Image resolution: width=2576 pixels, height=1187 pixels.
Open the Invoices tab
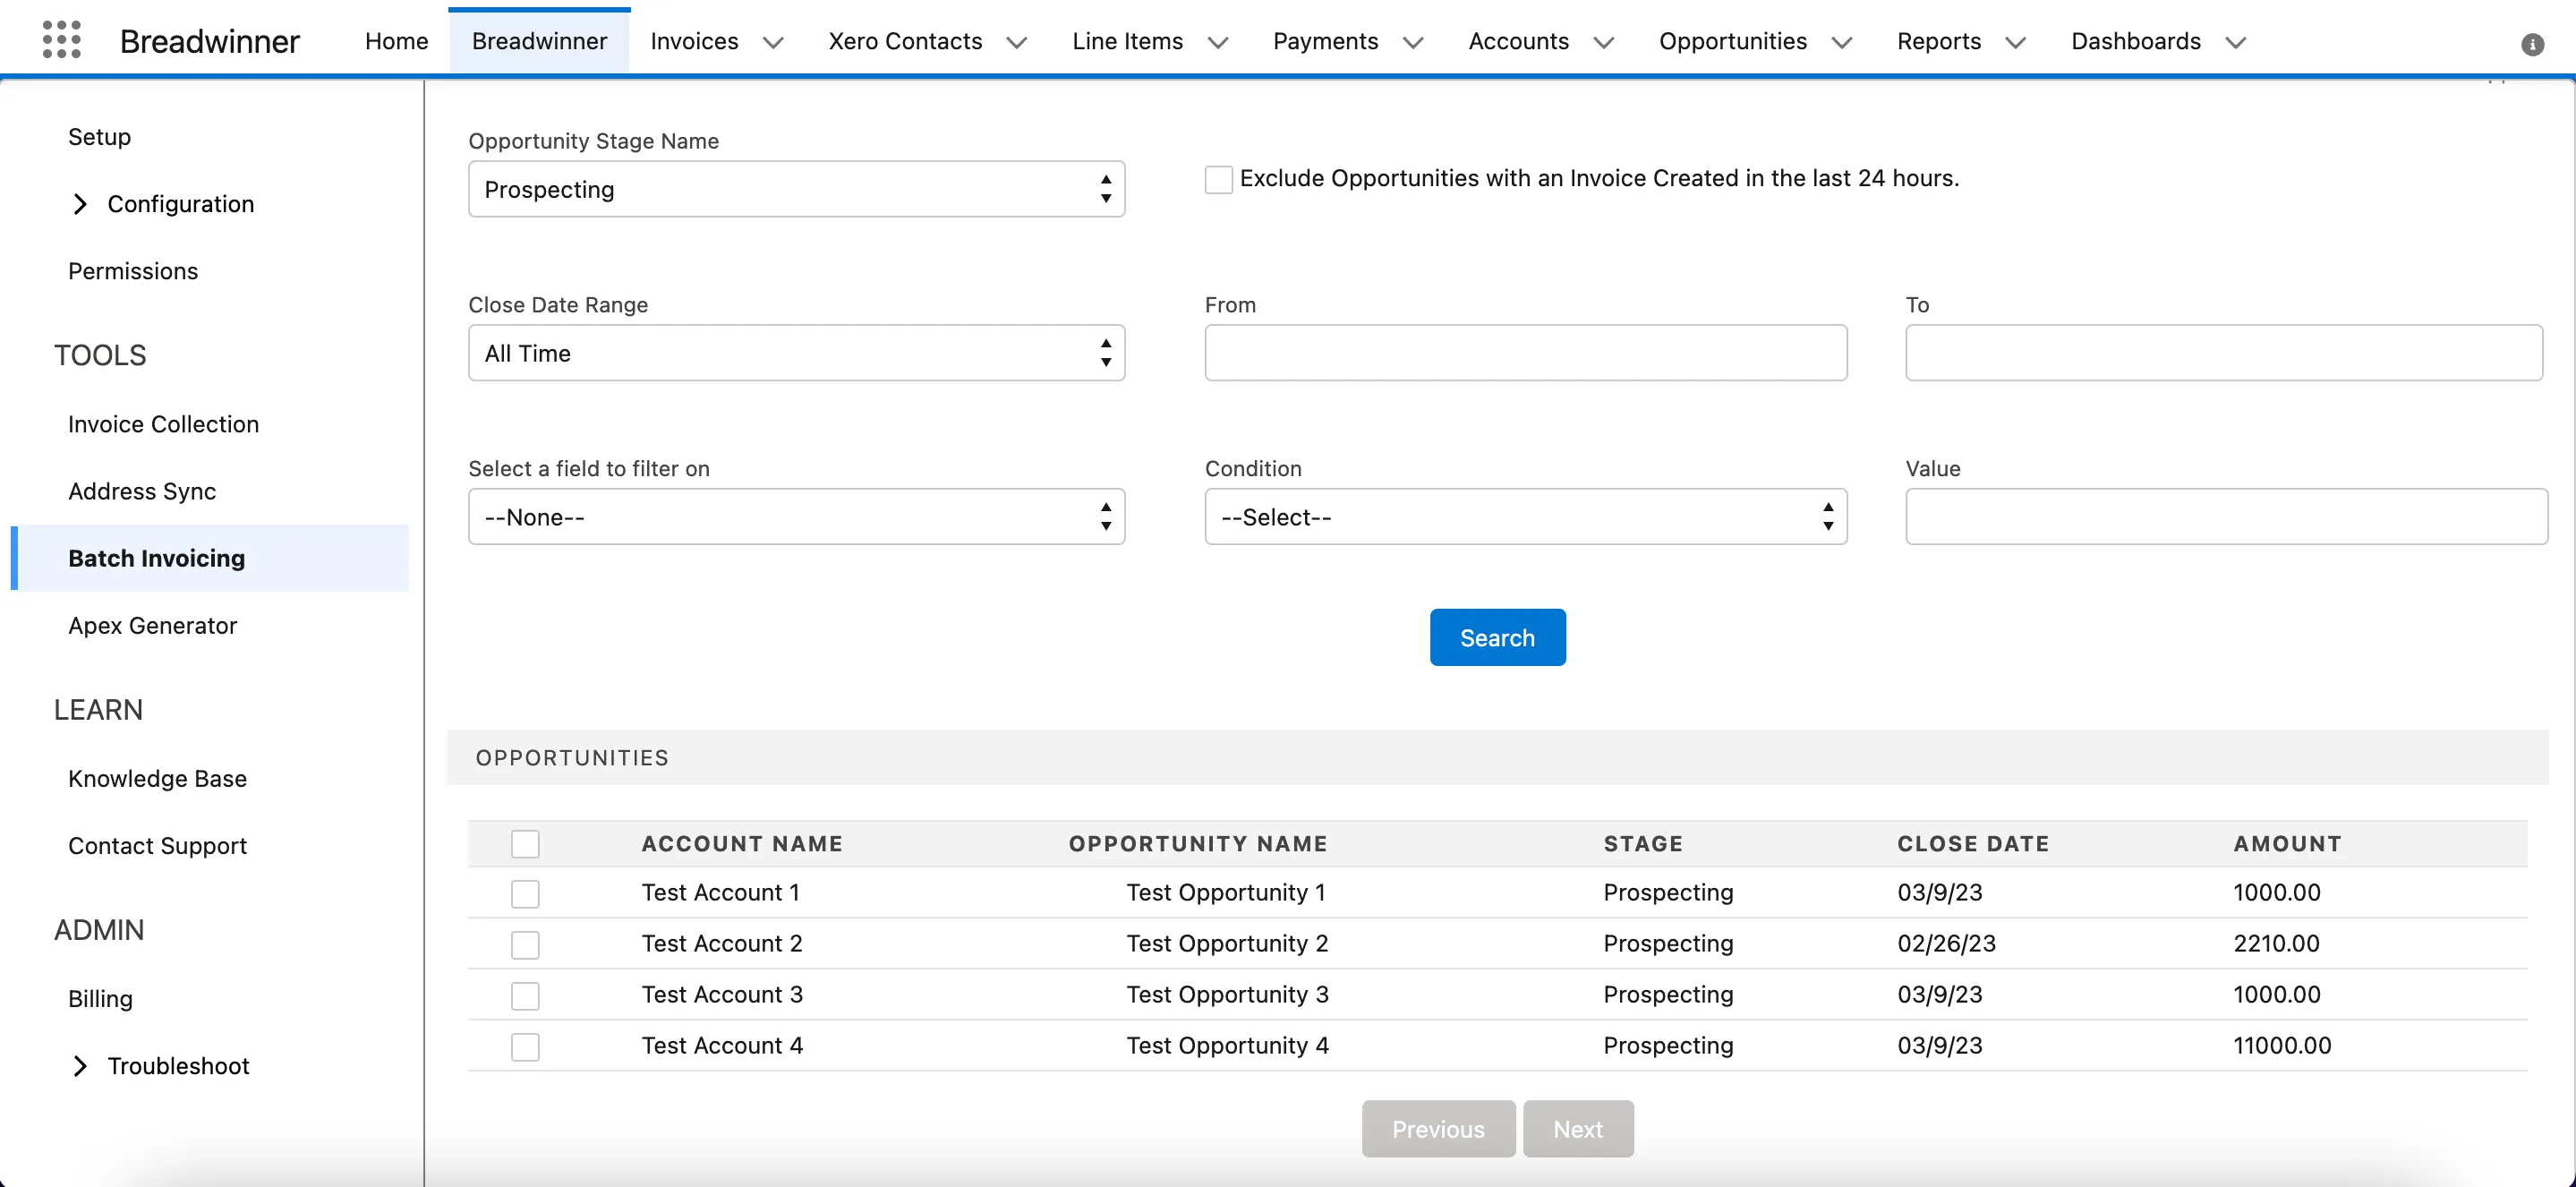click(694, 41)
